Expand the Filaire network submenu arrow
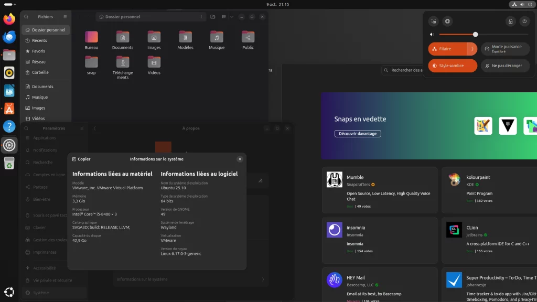Viewport: 537px width, 302px height. 472,49
